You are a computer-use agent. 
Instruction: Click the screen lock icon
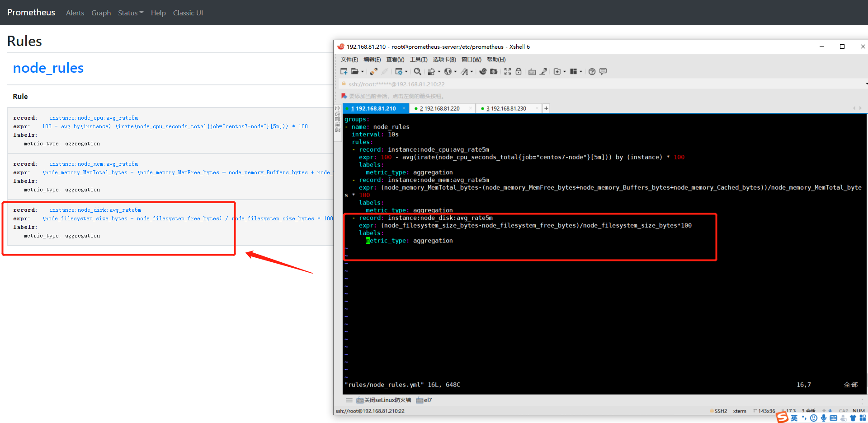point(519,71)
